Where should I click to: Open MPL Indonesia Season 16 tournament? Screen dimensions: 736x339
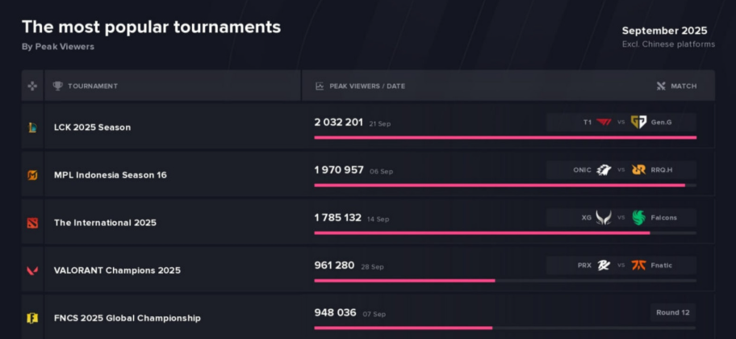(110, 175)
